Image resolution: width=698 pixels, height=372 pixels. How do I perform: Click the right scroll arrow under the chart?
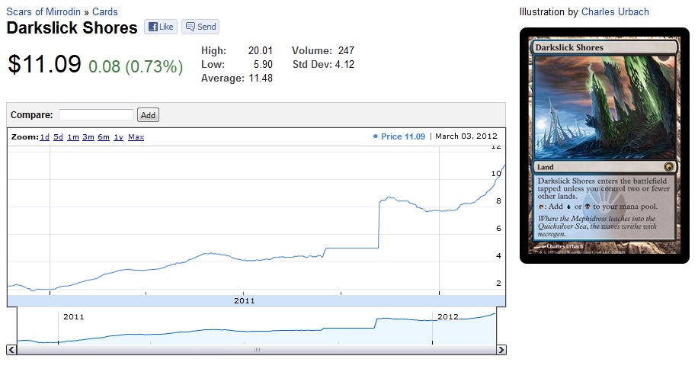tap(501, 349)
